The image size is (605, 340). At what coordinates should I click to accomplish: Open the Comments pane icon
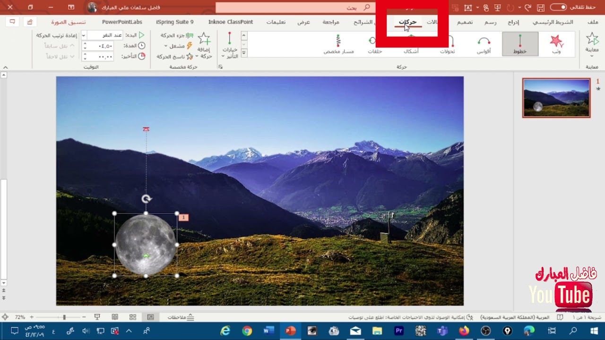(x=13, y=22)
